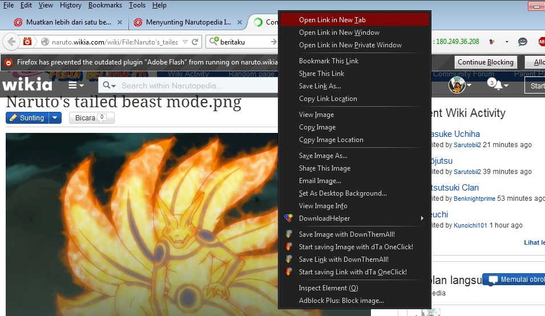
Task: Select Save Link As...
Action: pyautogui.click(x=354, y=86)
